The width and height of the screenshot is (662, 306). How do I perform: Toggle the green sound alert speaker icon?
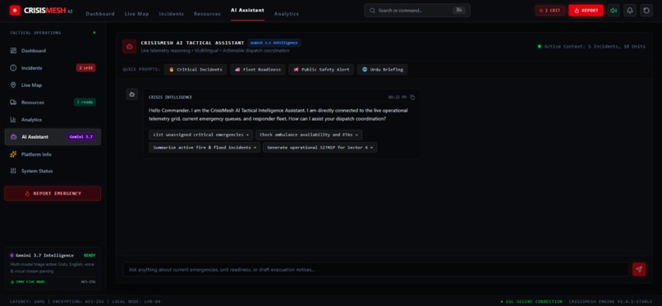[614, 11]
